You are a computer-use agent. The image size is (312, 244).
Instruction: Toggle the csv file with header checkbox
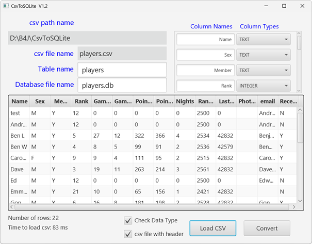click(x=128, y=234)
